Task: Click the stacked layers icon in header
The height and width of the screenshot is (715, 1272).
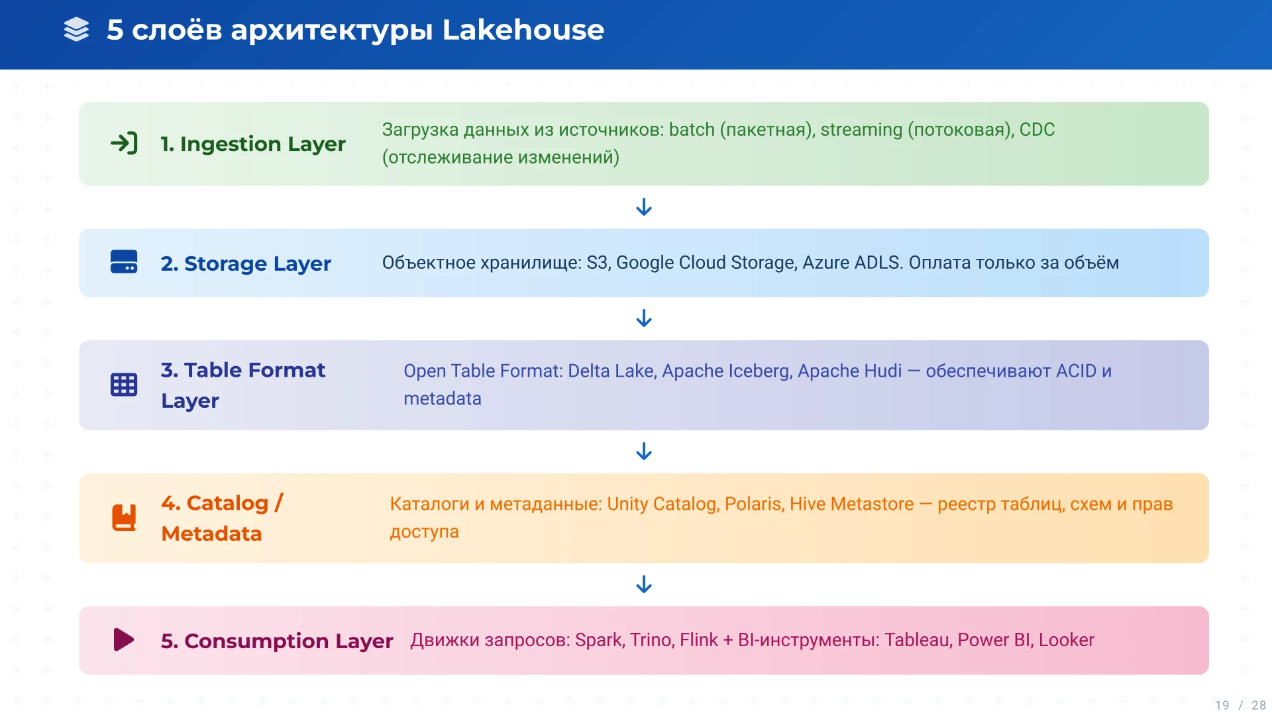Action: pos(76,30)
